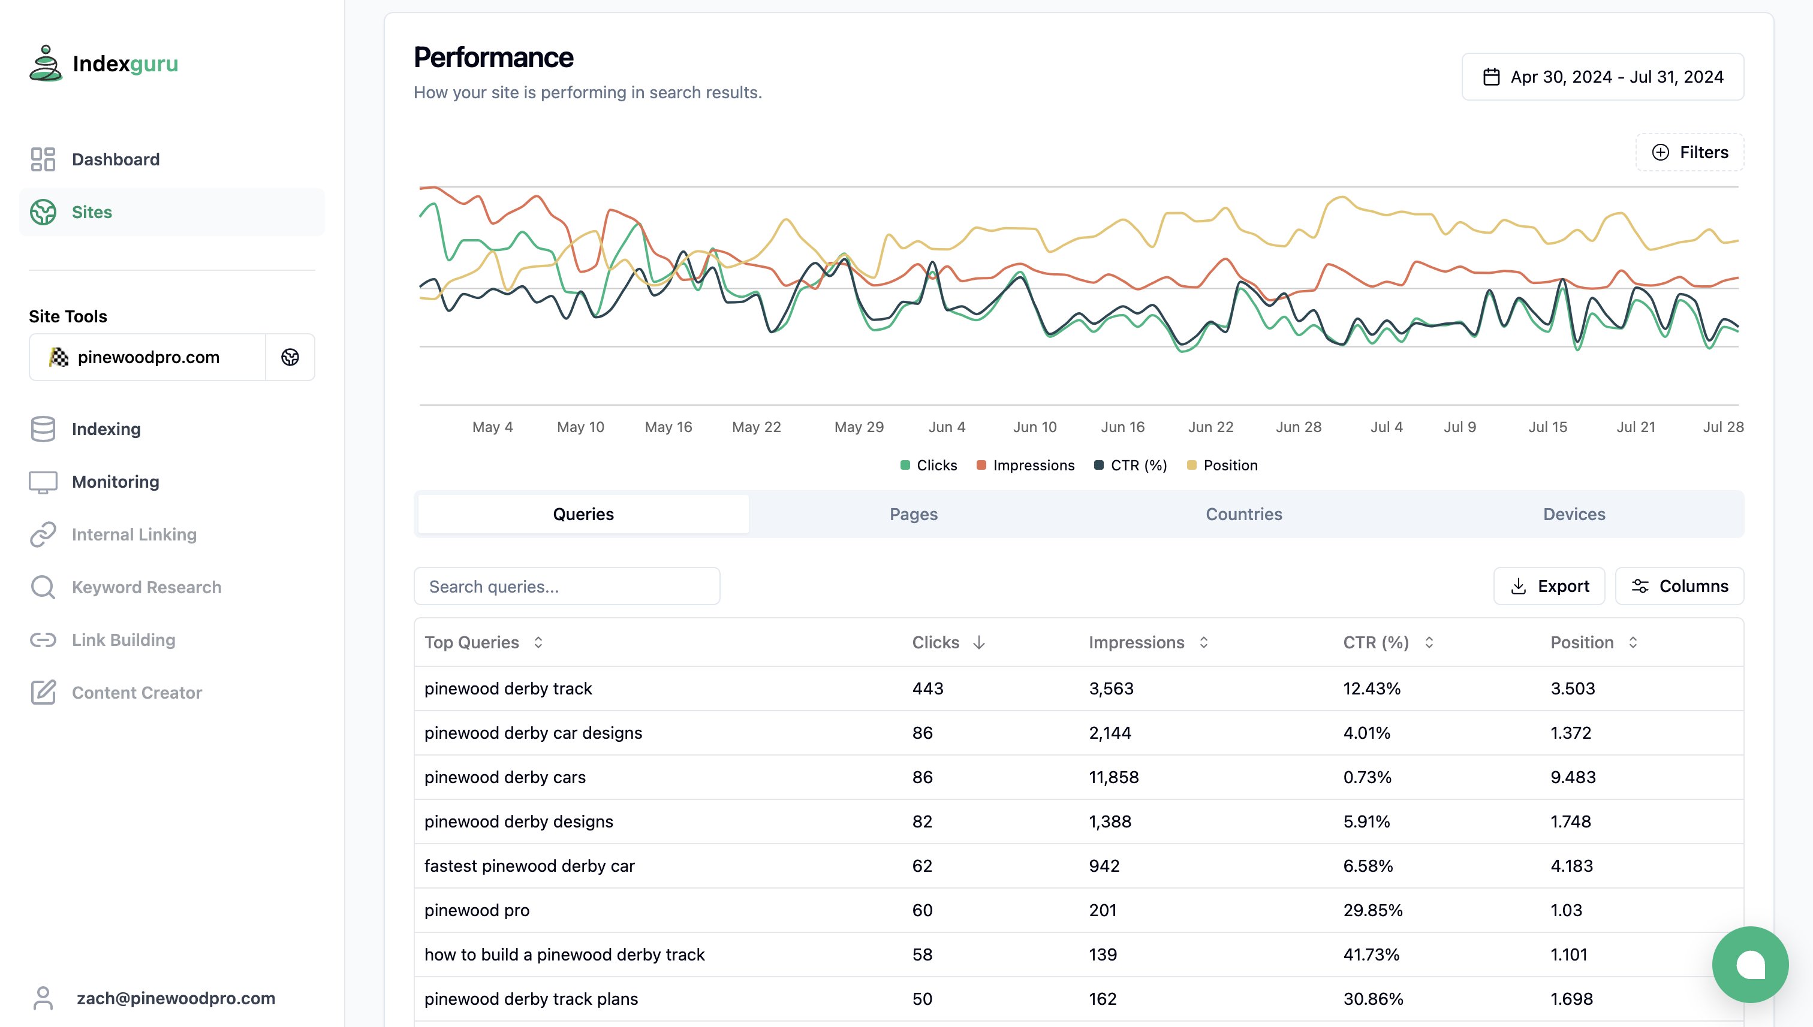Click the 9.483 position cell
The width and height of the screenshot is (1813, 1027).
click(1573, 777)
